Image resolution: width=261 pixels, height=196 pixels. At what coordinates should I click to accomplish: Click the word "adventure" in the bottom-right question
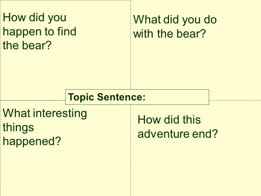tap(163, 134)
